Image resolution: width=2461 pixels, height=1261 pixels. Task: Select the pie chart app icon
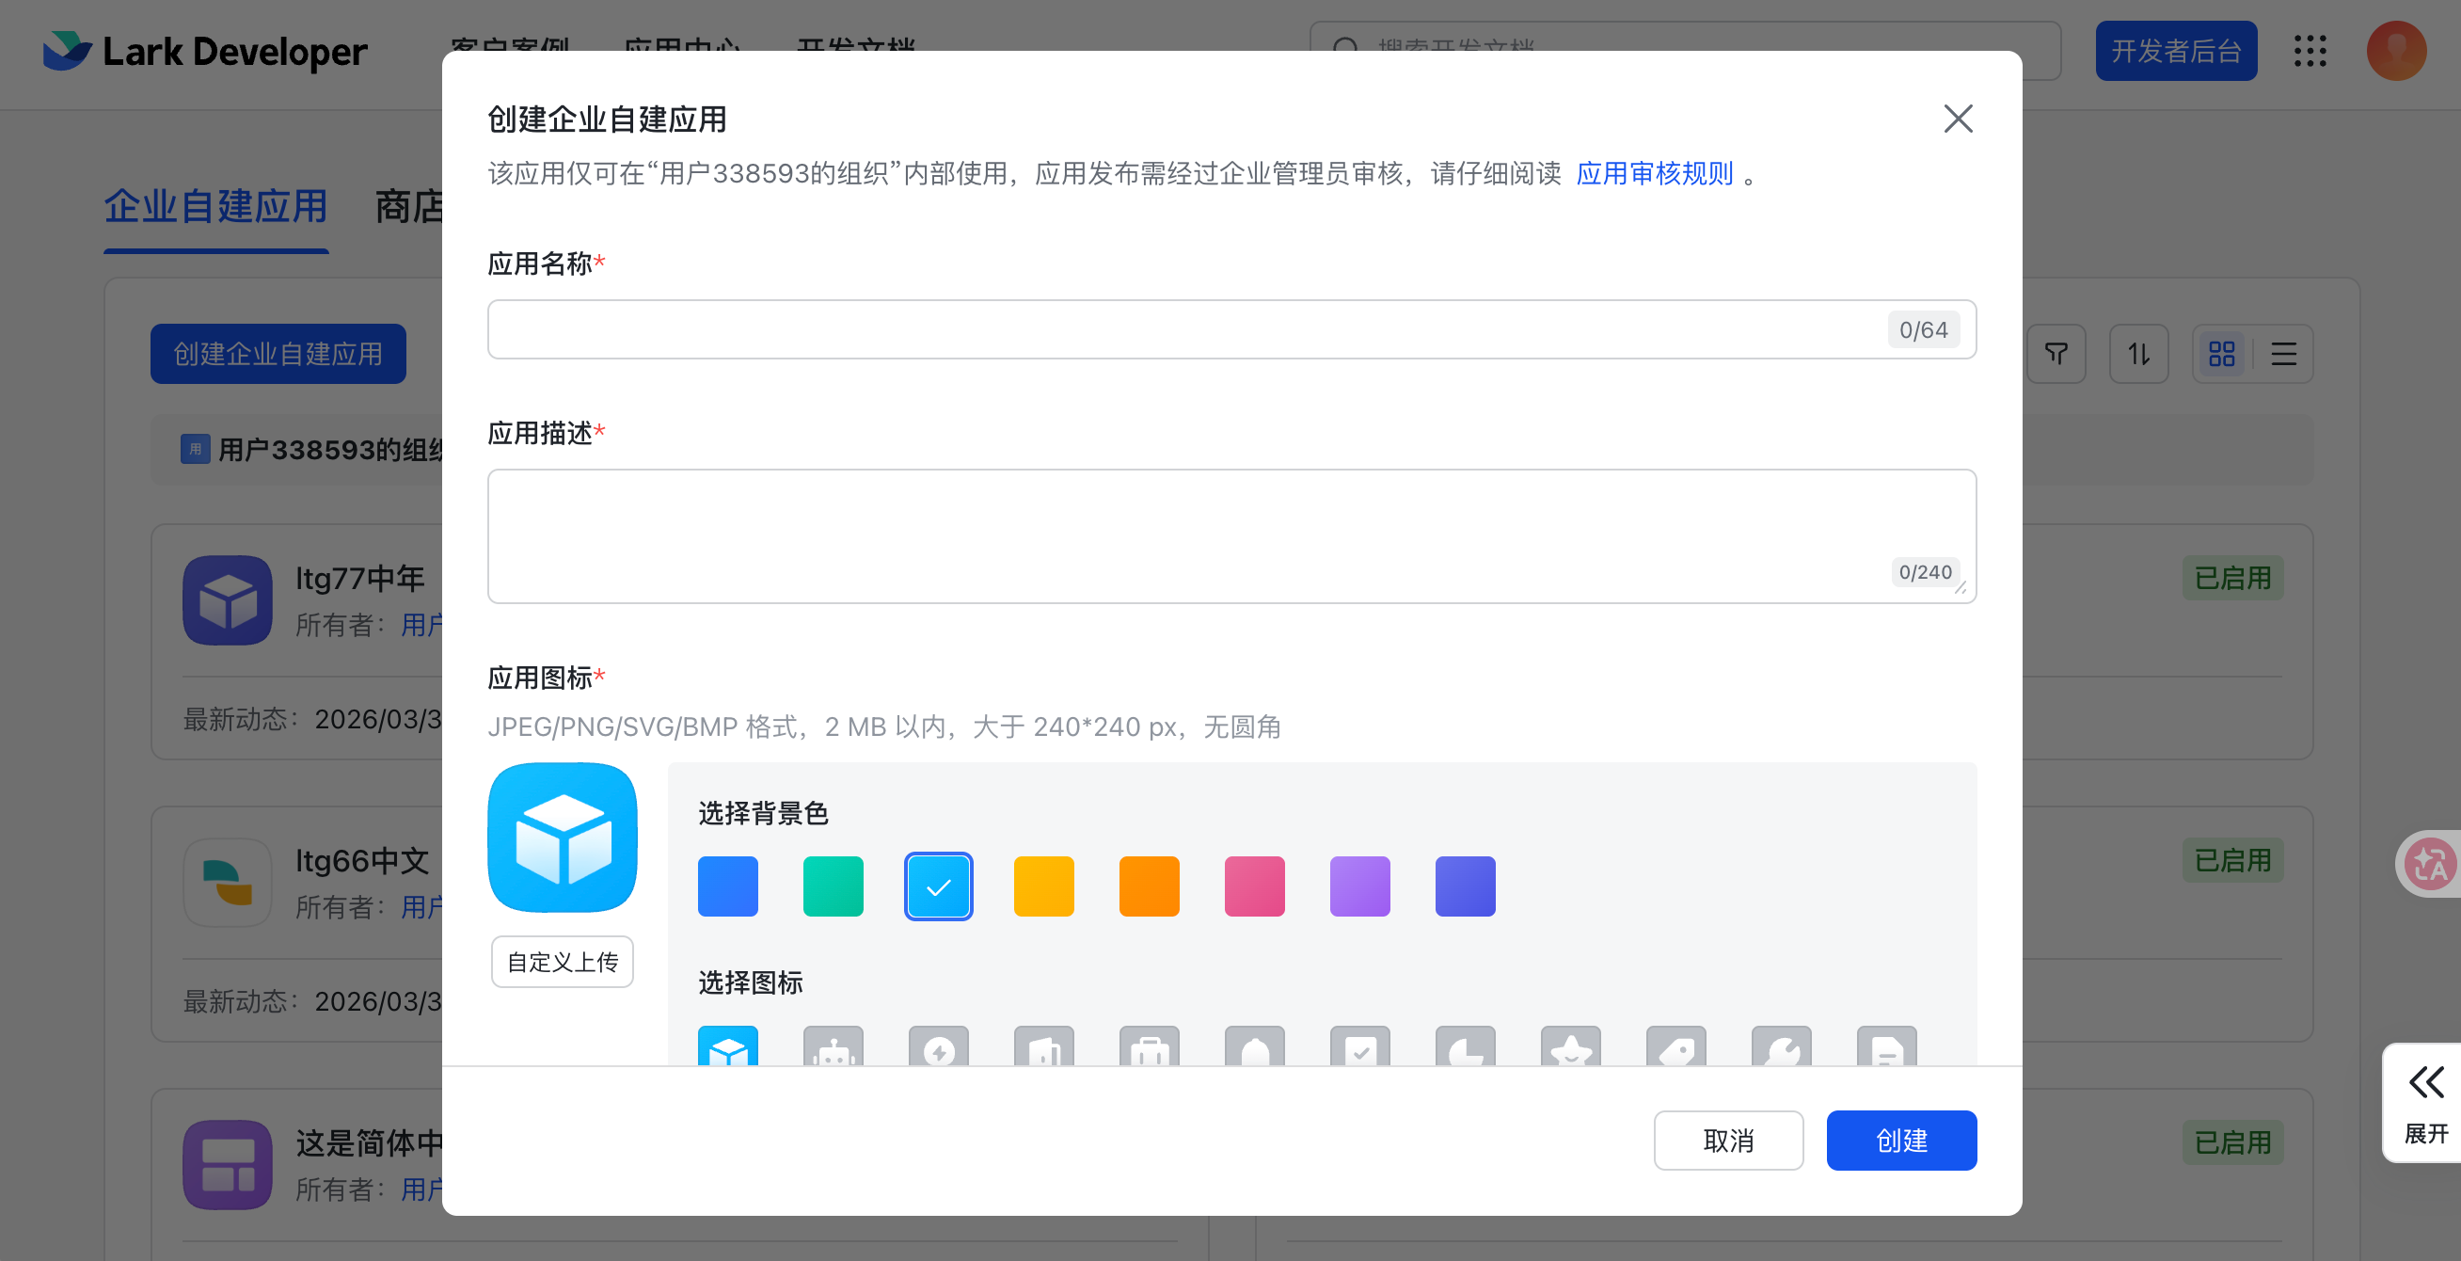1465,1048
